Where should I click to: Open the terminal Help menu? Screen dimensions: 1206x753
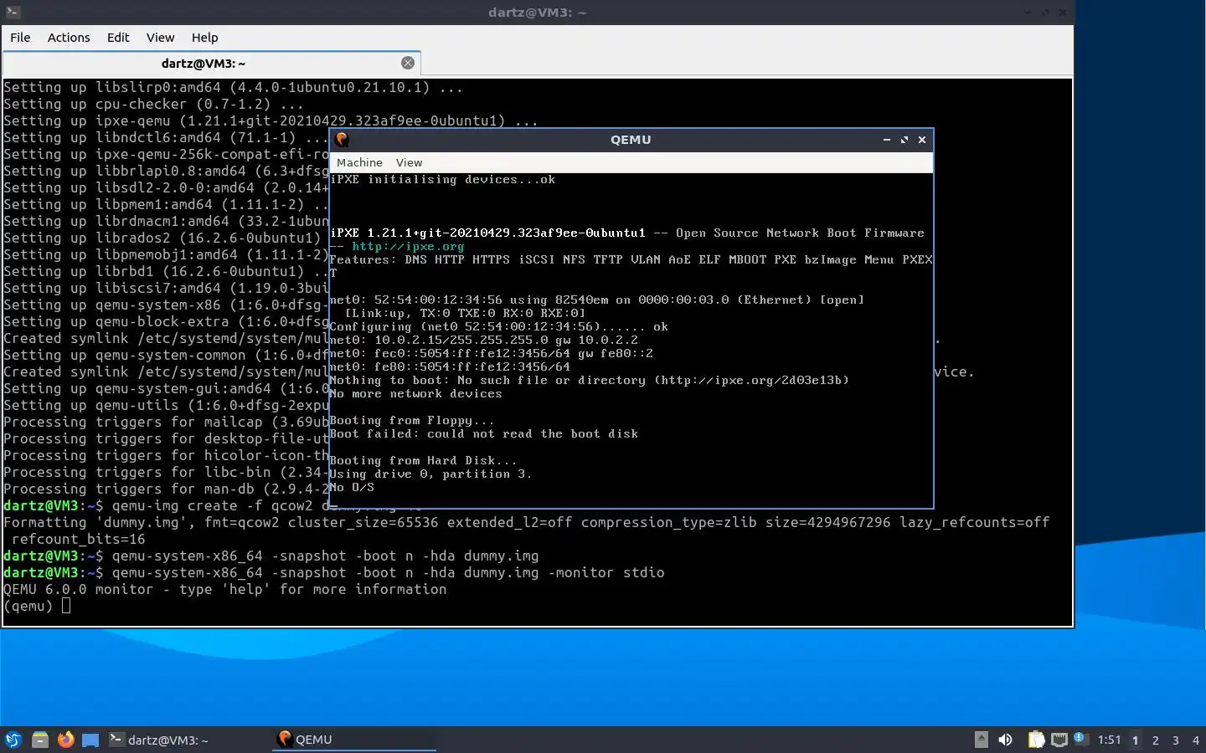pyautogui.click(x=204, y=38)
